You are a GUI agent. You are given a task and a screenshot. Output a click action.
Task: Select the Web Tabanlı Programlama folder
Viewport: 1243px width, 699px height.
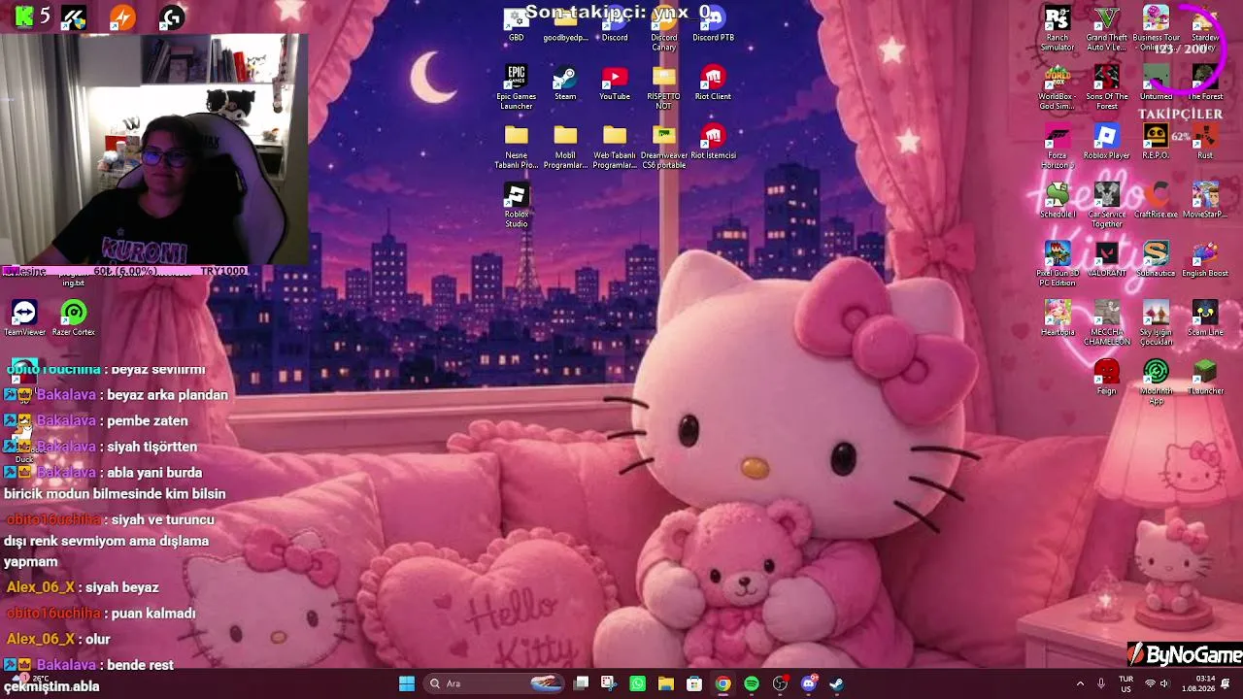tap(615, 148)
